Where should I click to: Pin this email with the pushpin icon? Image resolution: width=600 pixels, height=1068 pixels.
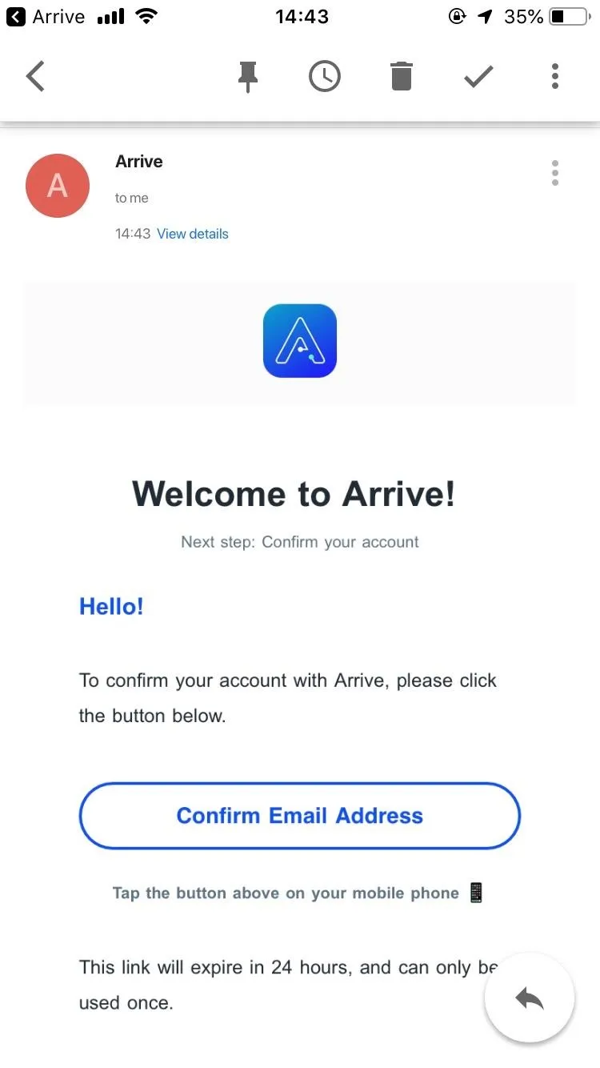click(x=248, y=77)
